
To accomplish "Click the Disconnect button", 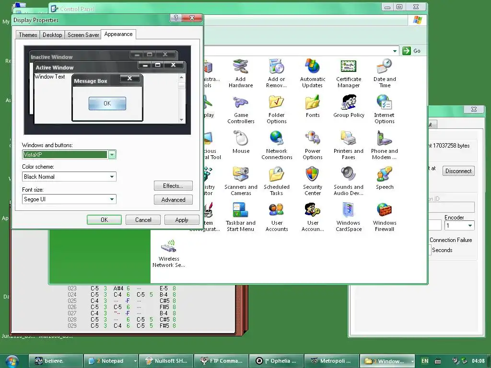I will 458,171.
